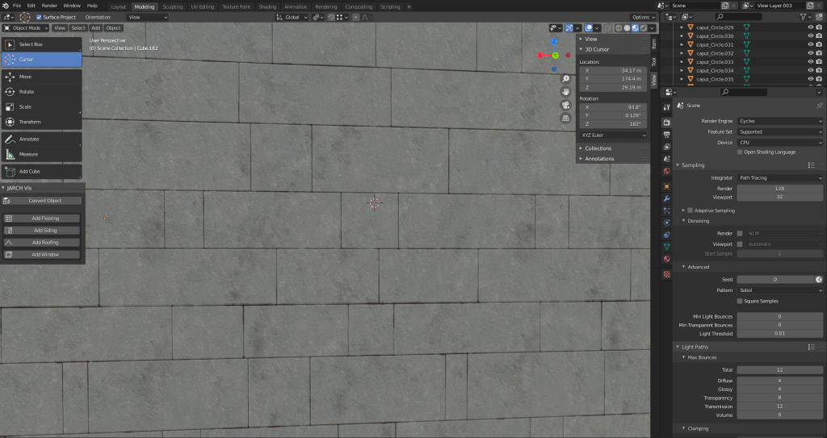The image size is (827, 438).
Task: Click the 3D Cursor Location X field
Action: pos(612,70)
